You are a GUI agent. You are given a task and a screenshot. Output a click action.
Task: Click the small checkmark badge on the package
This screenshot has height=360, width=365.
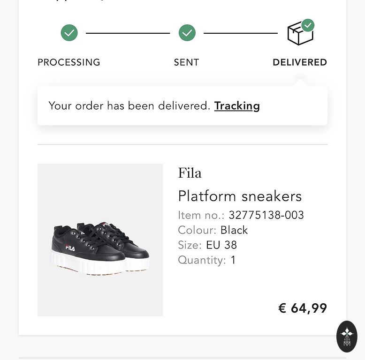[308, 25]
